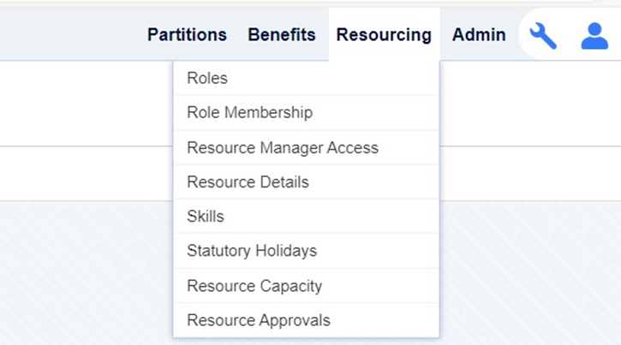Select the Skills menu entry
This screenshot has height=345, width=621.
pos(306,217)
